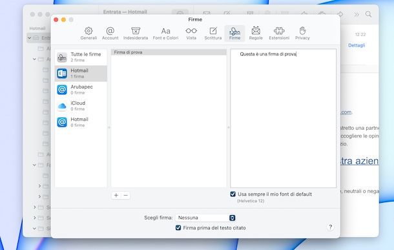Click search icon in Mail window toolbar
394x250 pixels.
pos(368,14)
